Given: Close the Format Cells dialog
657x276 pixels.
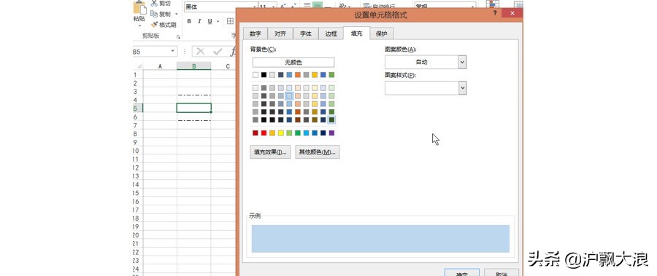Looking at the screenshot, I should point(512,13).
